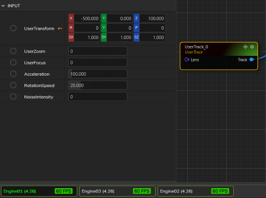The height and width of the screenshot is (198, 266).
Task: Select the Engine01 (4.26) status tab
Action: click(x=39, y=191)
